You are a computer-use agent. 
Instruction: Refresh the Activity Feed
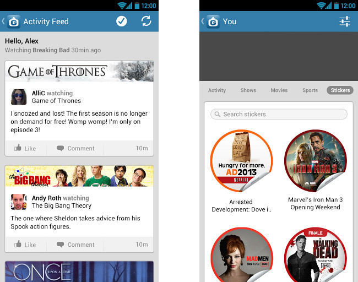[146, 21]
